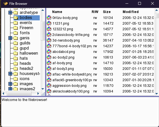159x127 pixels.
Task: Click the folder tree right scroll arrow
Action: (x=38, y=93)
